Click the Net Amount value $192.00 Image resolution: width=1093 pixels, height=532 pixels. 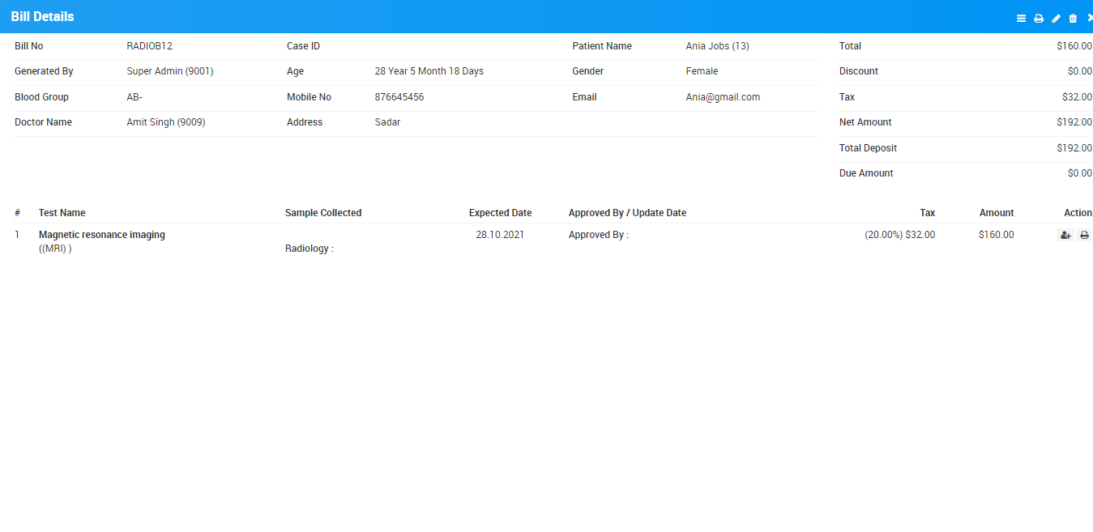coord(1074,122)
